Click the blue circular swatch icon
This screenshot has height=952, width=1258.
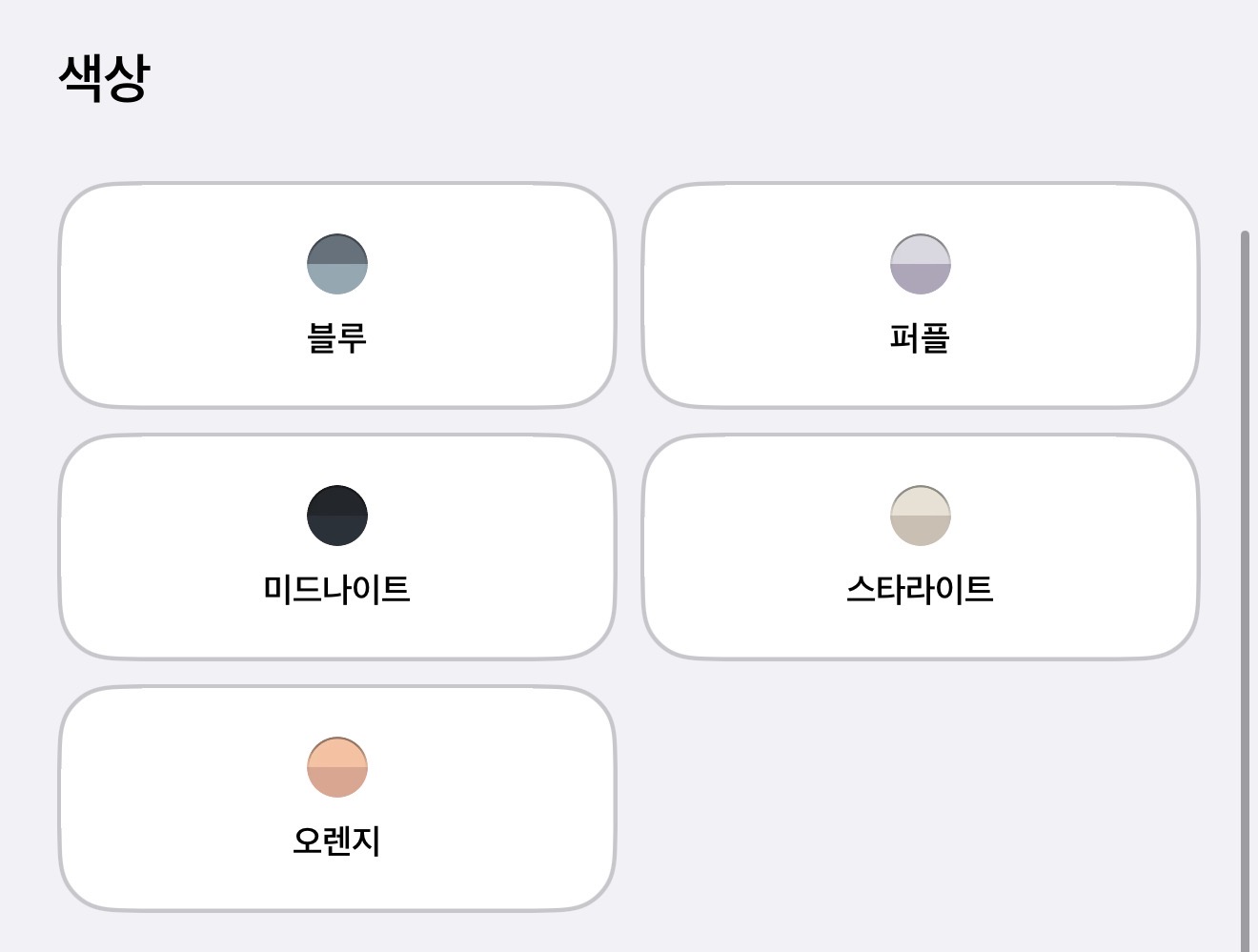click(x=336, y=263)
